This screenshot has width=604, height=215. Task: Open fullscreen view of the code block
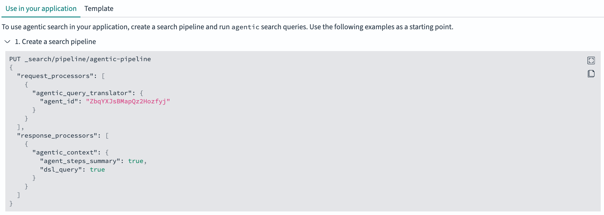(591, 61)
